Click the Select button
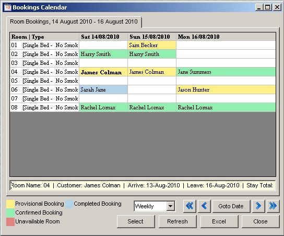 pos(136,221)
